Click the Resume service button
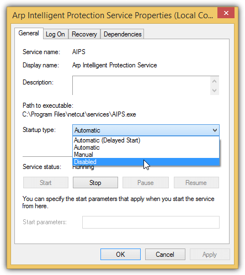 tap(196, 183)
